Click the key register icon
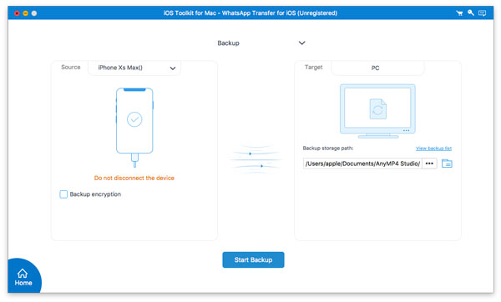 pos(471,13)
